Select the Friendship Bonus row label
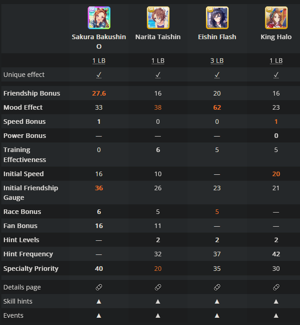Viewport: 300px width, 325px height. point(32,93)
